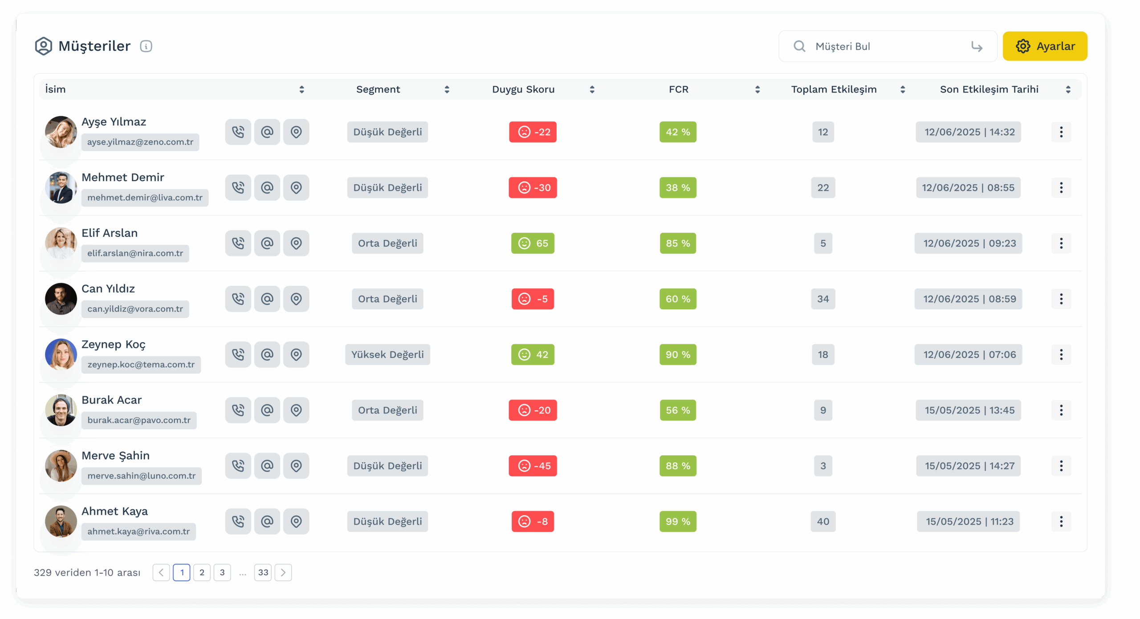
Task: Go to page 2 of pagination
Action: [202, 572]
